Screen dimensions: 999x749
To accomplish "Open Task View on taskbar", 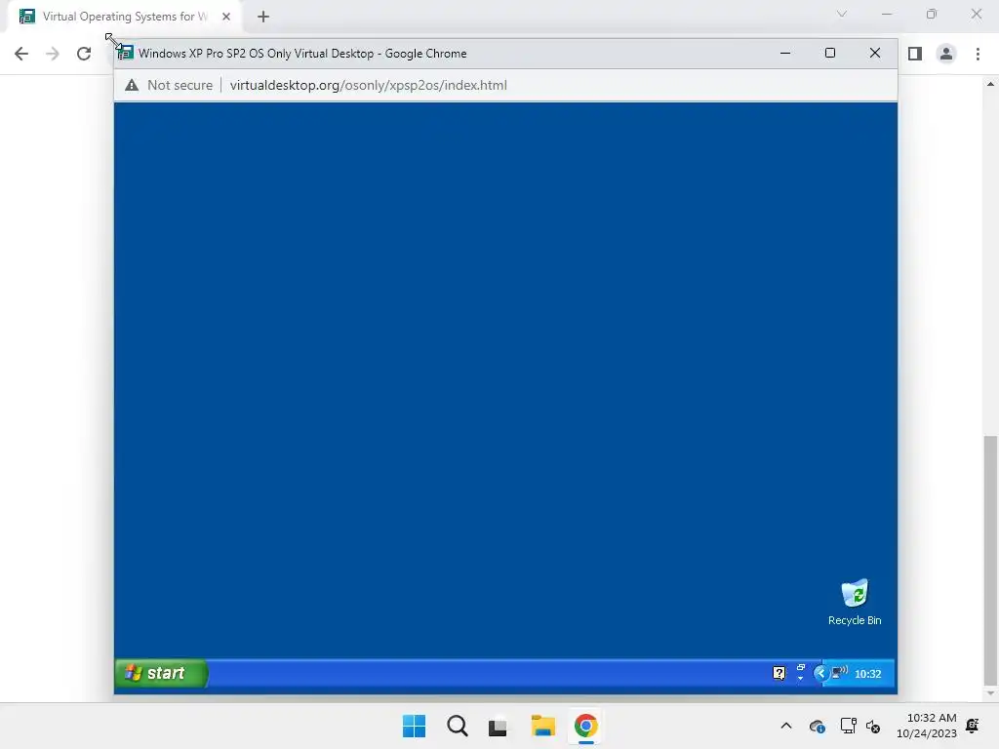I will 498,726.
